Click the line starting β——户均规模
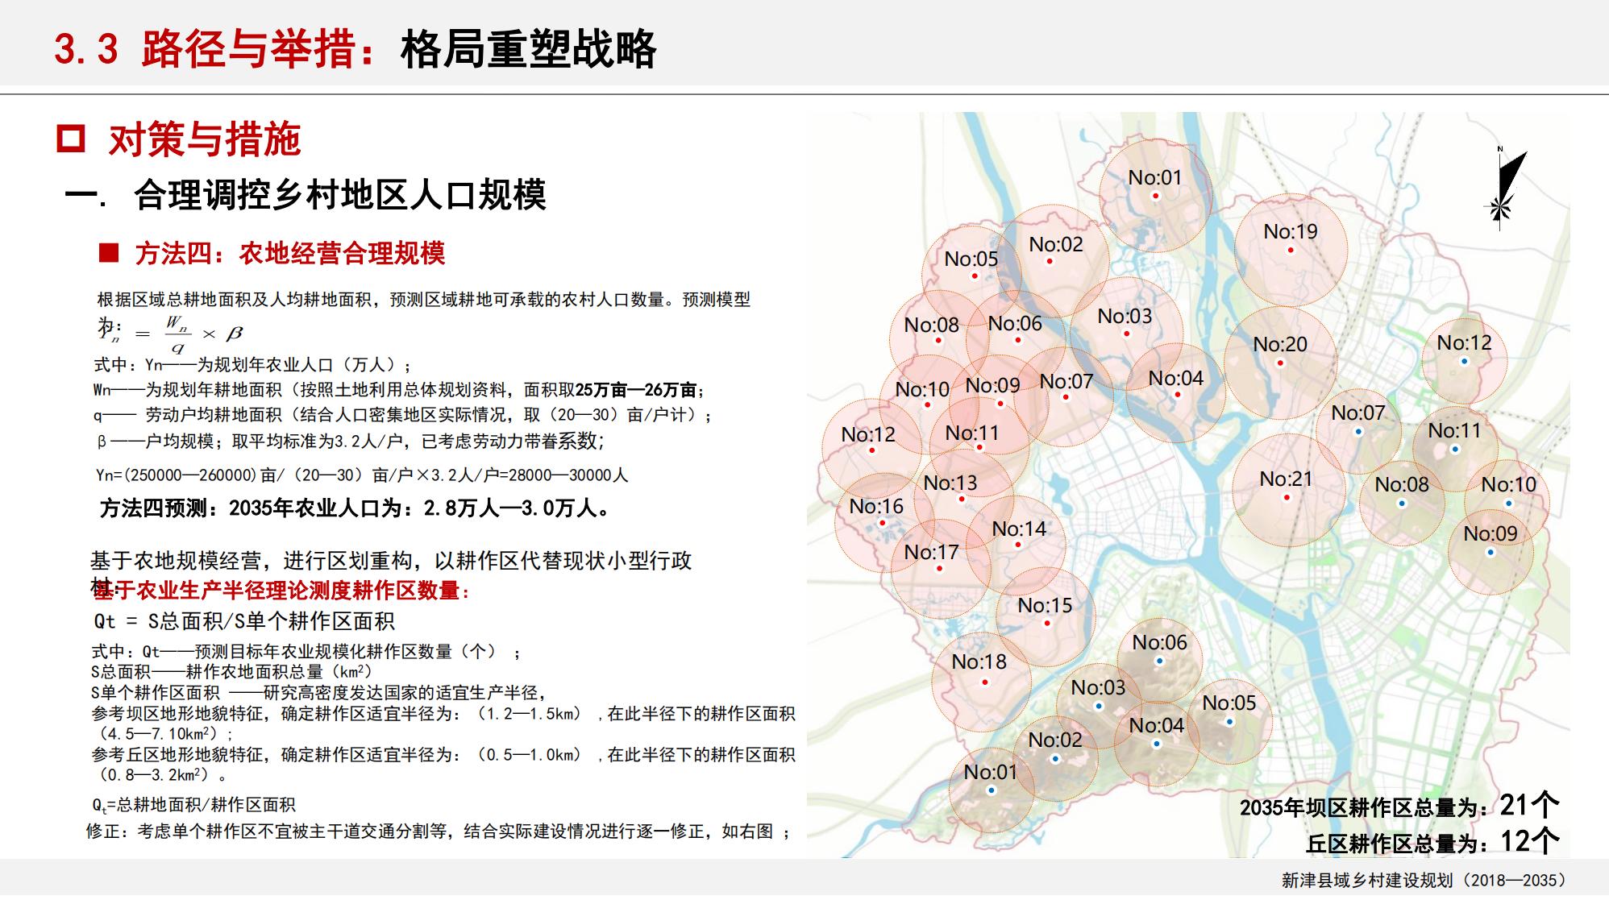The width and height of the screenshot is (1609, 904). [350, 442]
